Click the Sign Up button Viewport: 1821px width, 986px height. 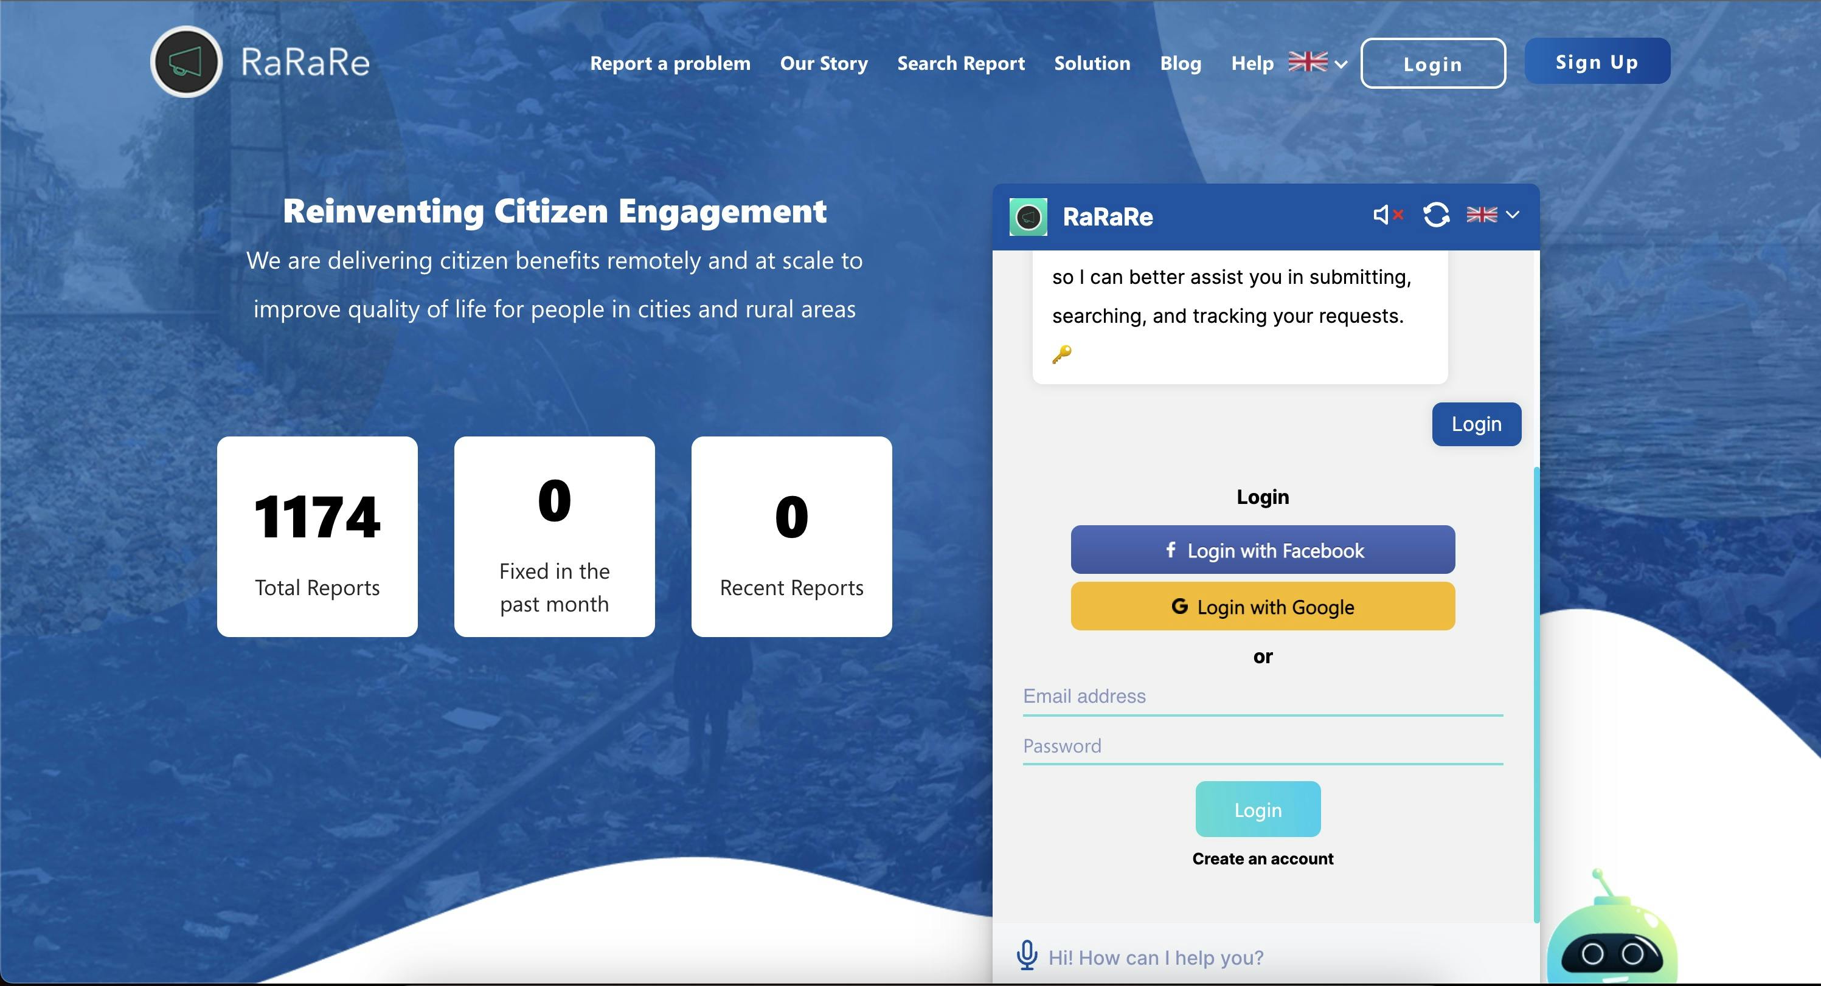(x=1598, y=61)
